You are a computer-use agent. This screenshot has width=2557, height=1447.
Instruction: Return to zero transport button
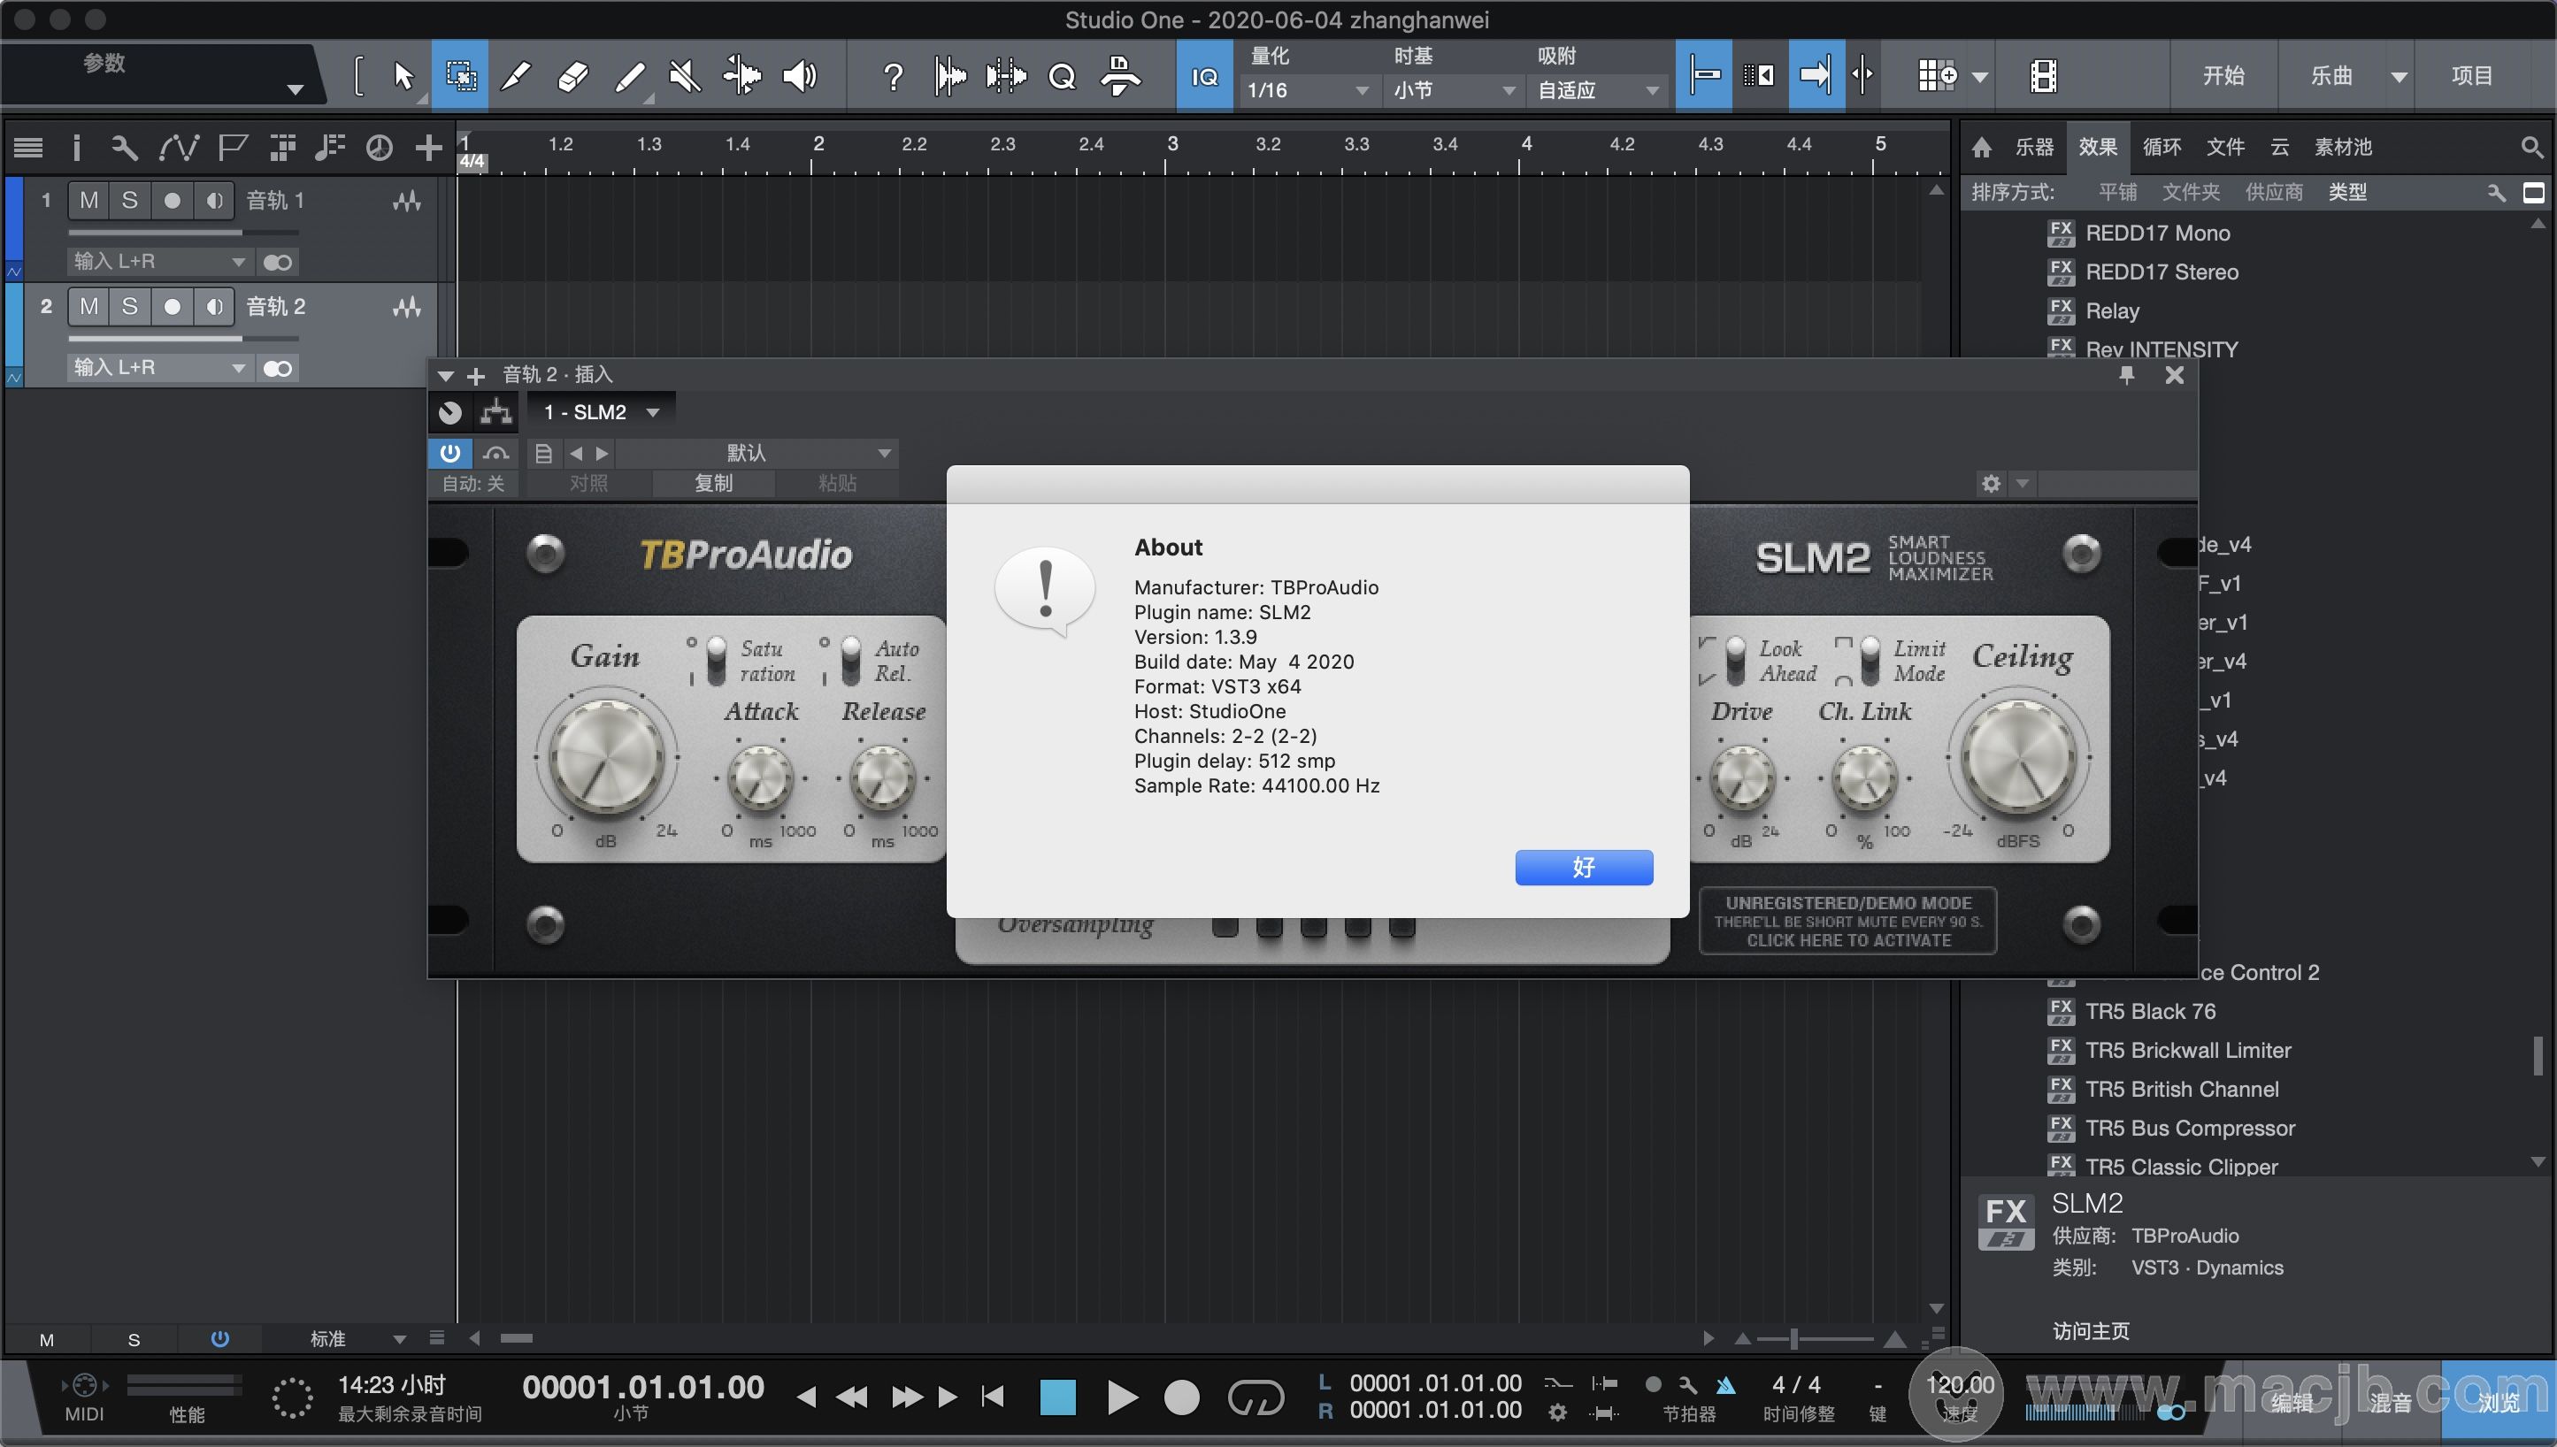coord(992,1397)
